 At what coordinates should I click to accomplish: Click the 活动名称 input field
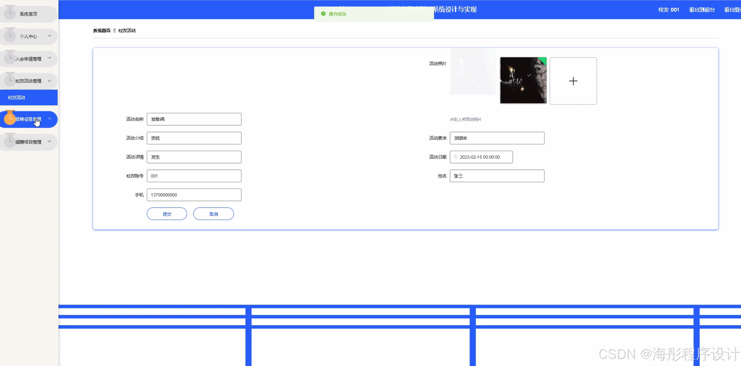coord(194,119)
